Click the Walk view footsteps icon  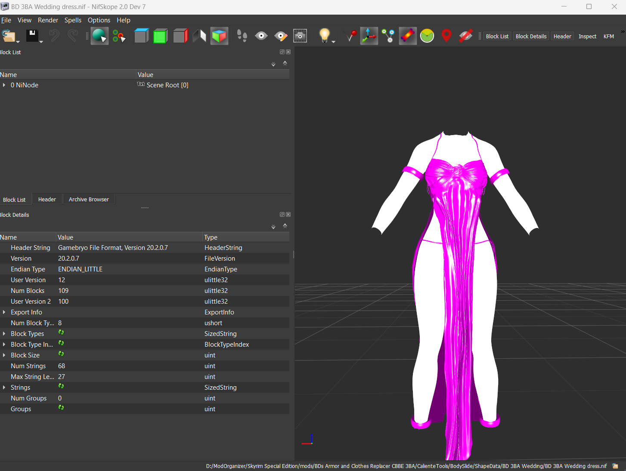tap(242, 36)
